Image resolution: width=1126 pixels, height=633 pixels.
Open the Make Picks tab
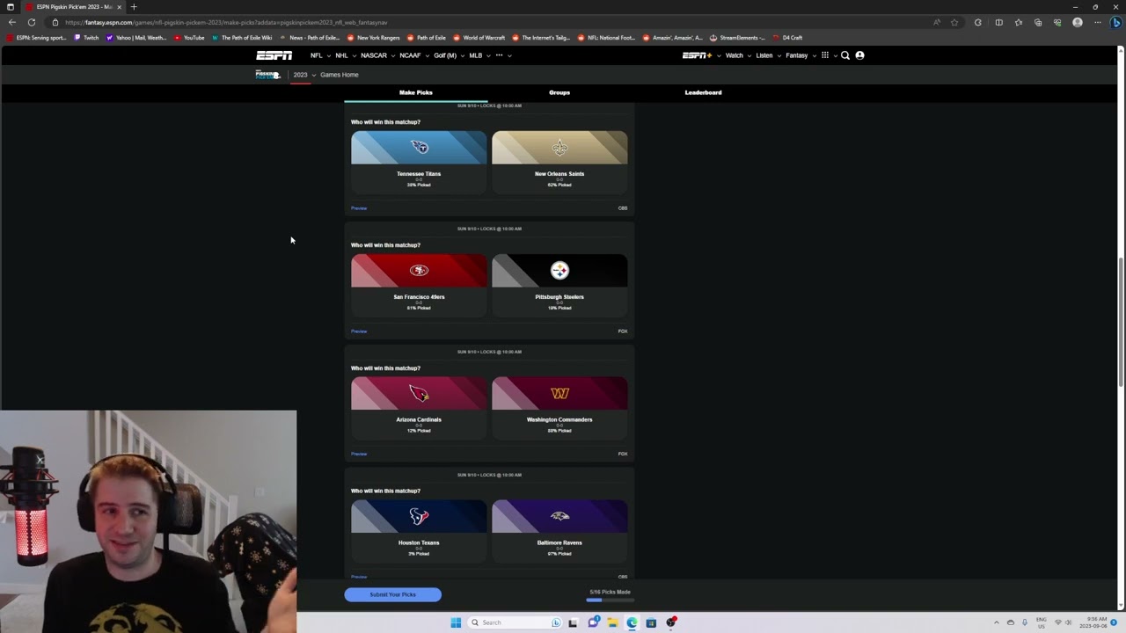(x=416, y=92)
